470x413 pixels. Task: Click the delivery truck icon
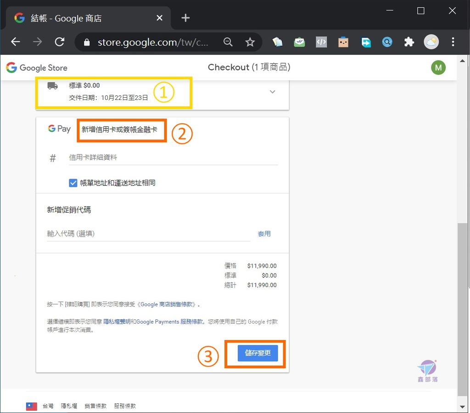click(53, 86)
